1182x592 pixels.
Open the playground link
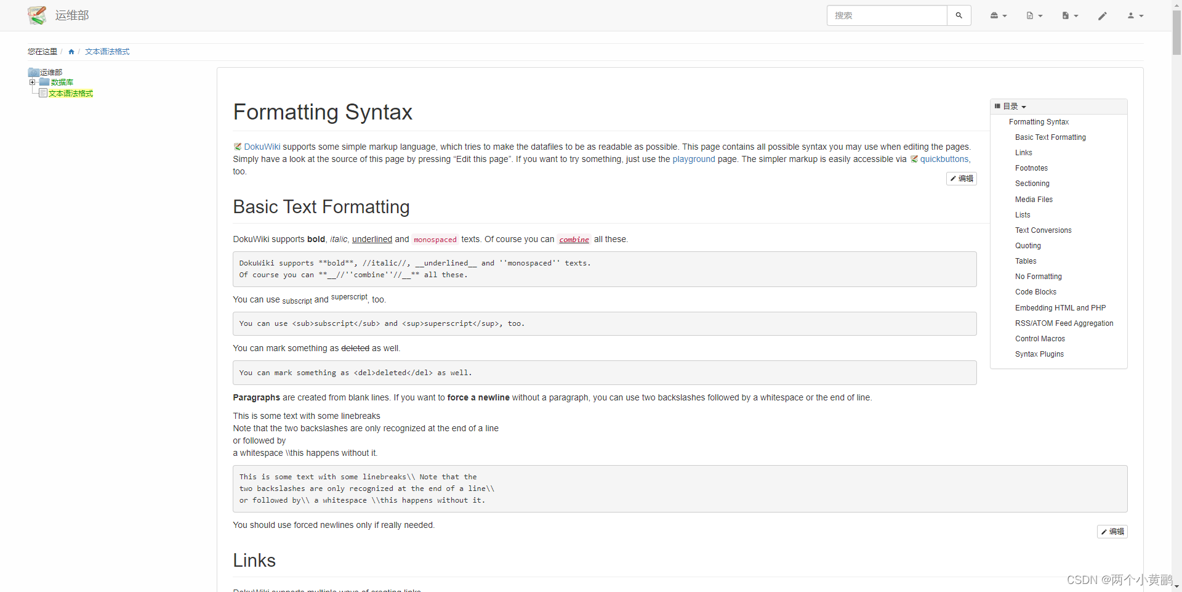point(694,159)
